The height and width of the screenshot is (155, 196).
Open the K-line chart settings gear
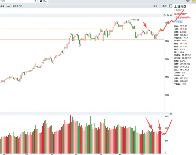[x=171, y=15]
